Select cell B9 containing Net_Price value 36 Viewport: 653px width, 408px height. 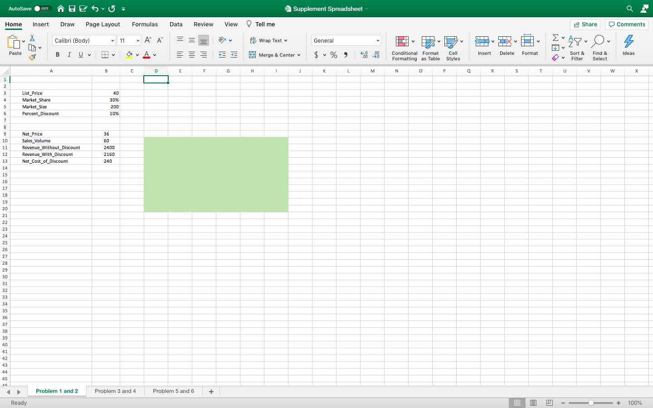tap(106, 134)
